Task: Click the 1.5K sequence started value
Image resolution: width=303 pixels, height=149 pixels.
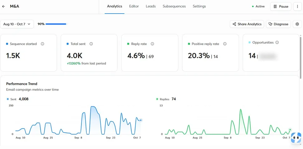Action: 13,56
